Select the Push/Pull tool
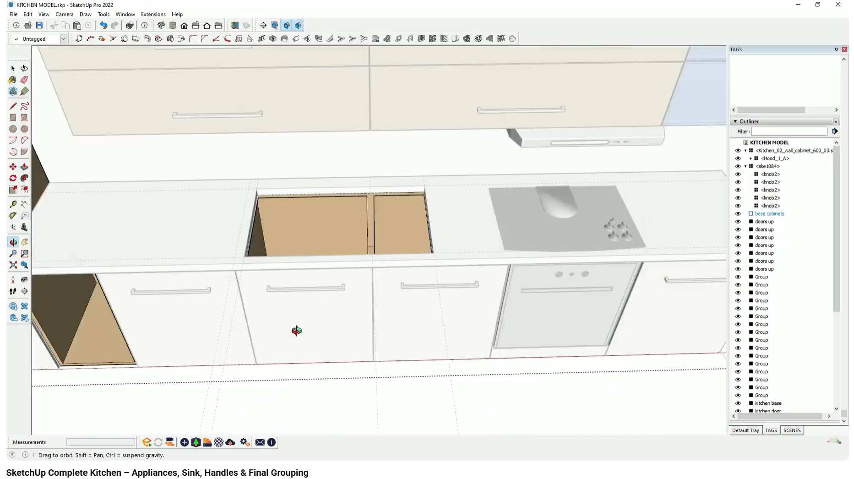The image size is (854, 479). tap(24, 167)
